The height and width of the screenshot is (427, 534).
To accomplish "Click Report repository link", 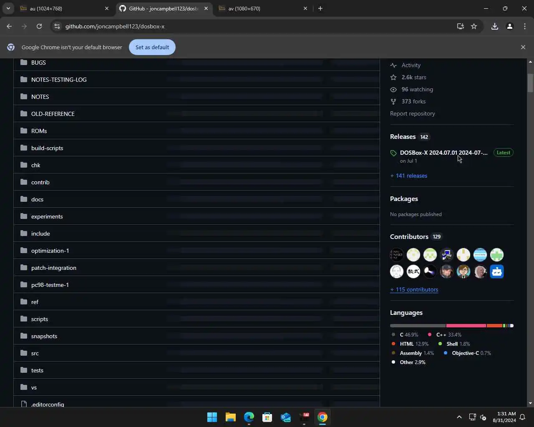I will (x=413, y=113).
